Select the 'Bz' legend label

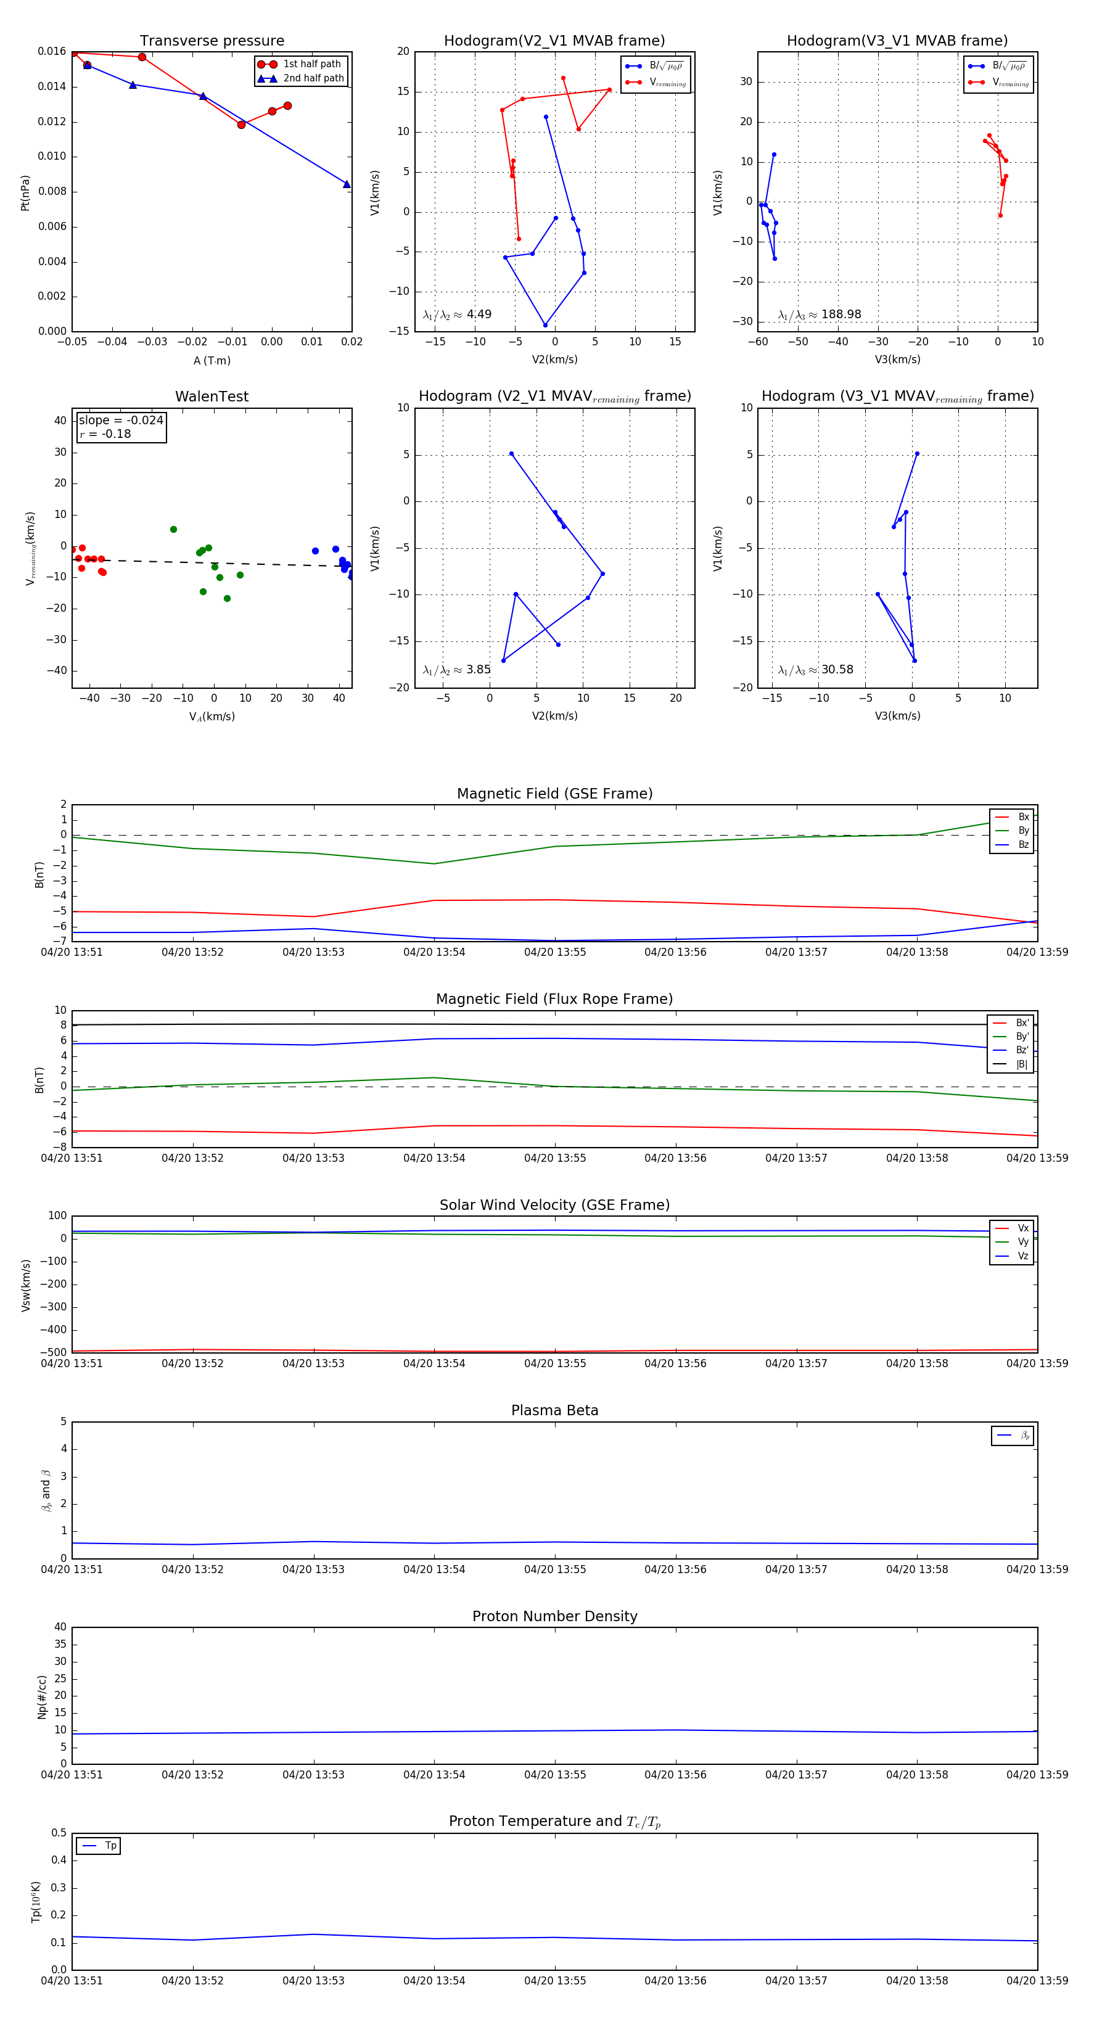pyautogui.click(x=1023, y=845)
